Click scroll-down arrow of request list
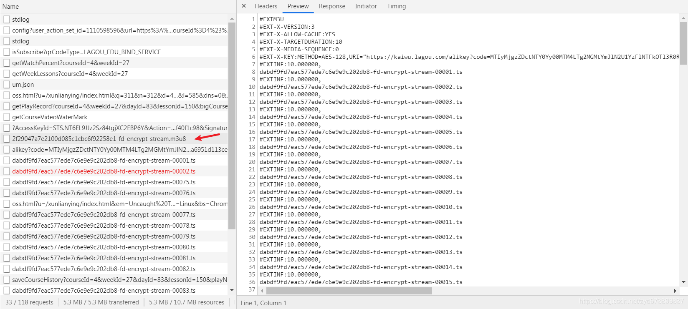Viewport: 688px width, 309px height. tap(232, 290)
